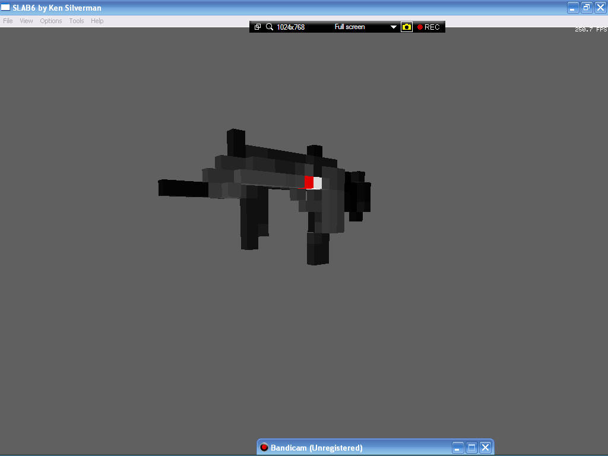Click the SLAB6 application icon in title bar

pos(5,8)
